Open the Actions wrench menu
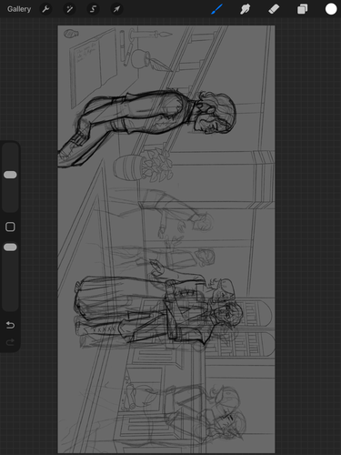341x455 pixels. click(45, 9)
